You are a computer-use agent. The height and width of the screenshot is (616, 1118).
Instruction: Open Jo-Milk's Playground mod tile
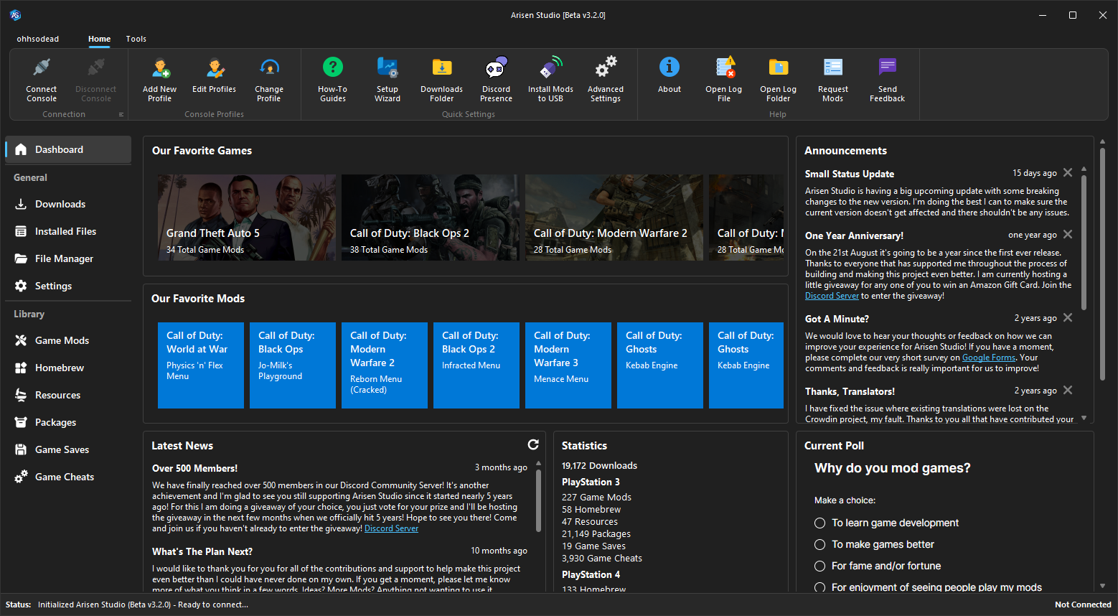pyautogui.click(x=293, y=365)
